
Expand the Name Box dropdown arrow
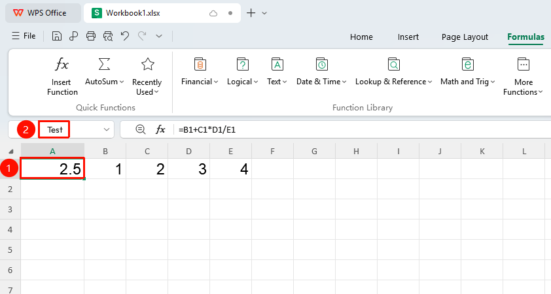[107, 129]
